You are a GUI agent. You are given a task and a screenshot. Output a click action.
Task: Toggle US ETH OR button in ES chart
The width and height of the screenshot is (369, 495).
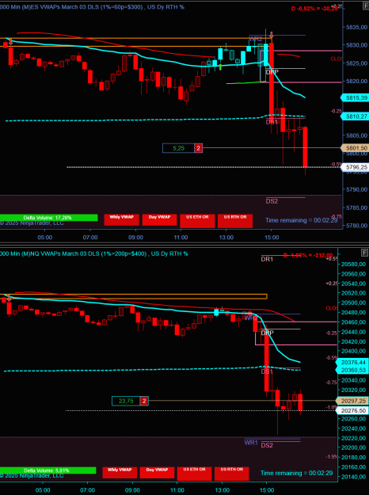pos(197,221)
